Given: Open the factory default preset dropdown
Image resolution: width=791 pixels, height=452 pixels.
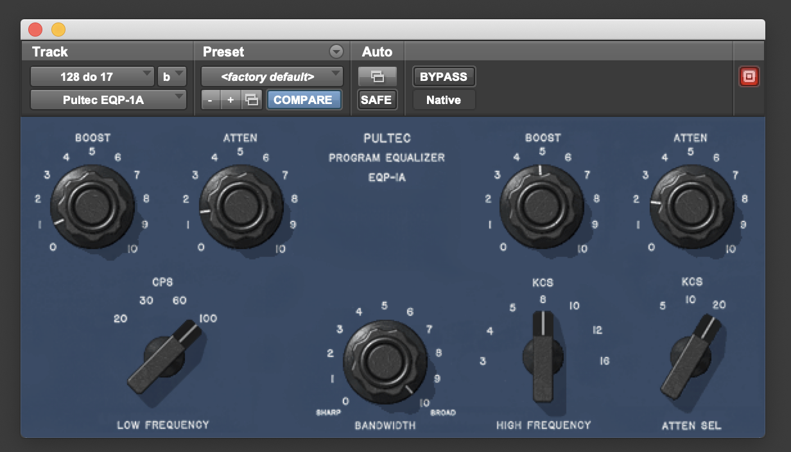Looking at the screenshot, I should point(272,77).
